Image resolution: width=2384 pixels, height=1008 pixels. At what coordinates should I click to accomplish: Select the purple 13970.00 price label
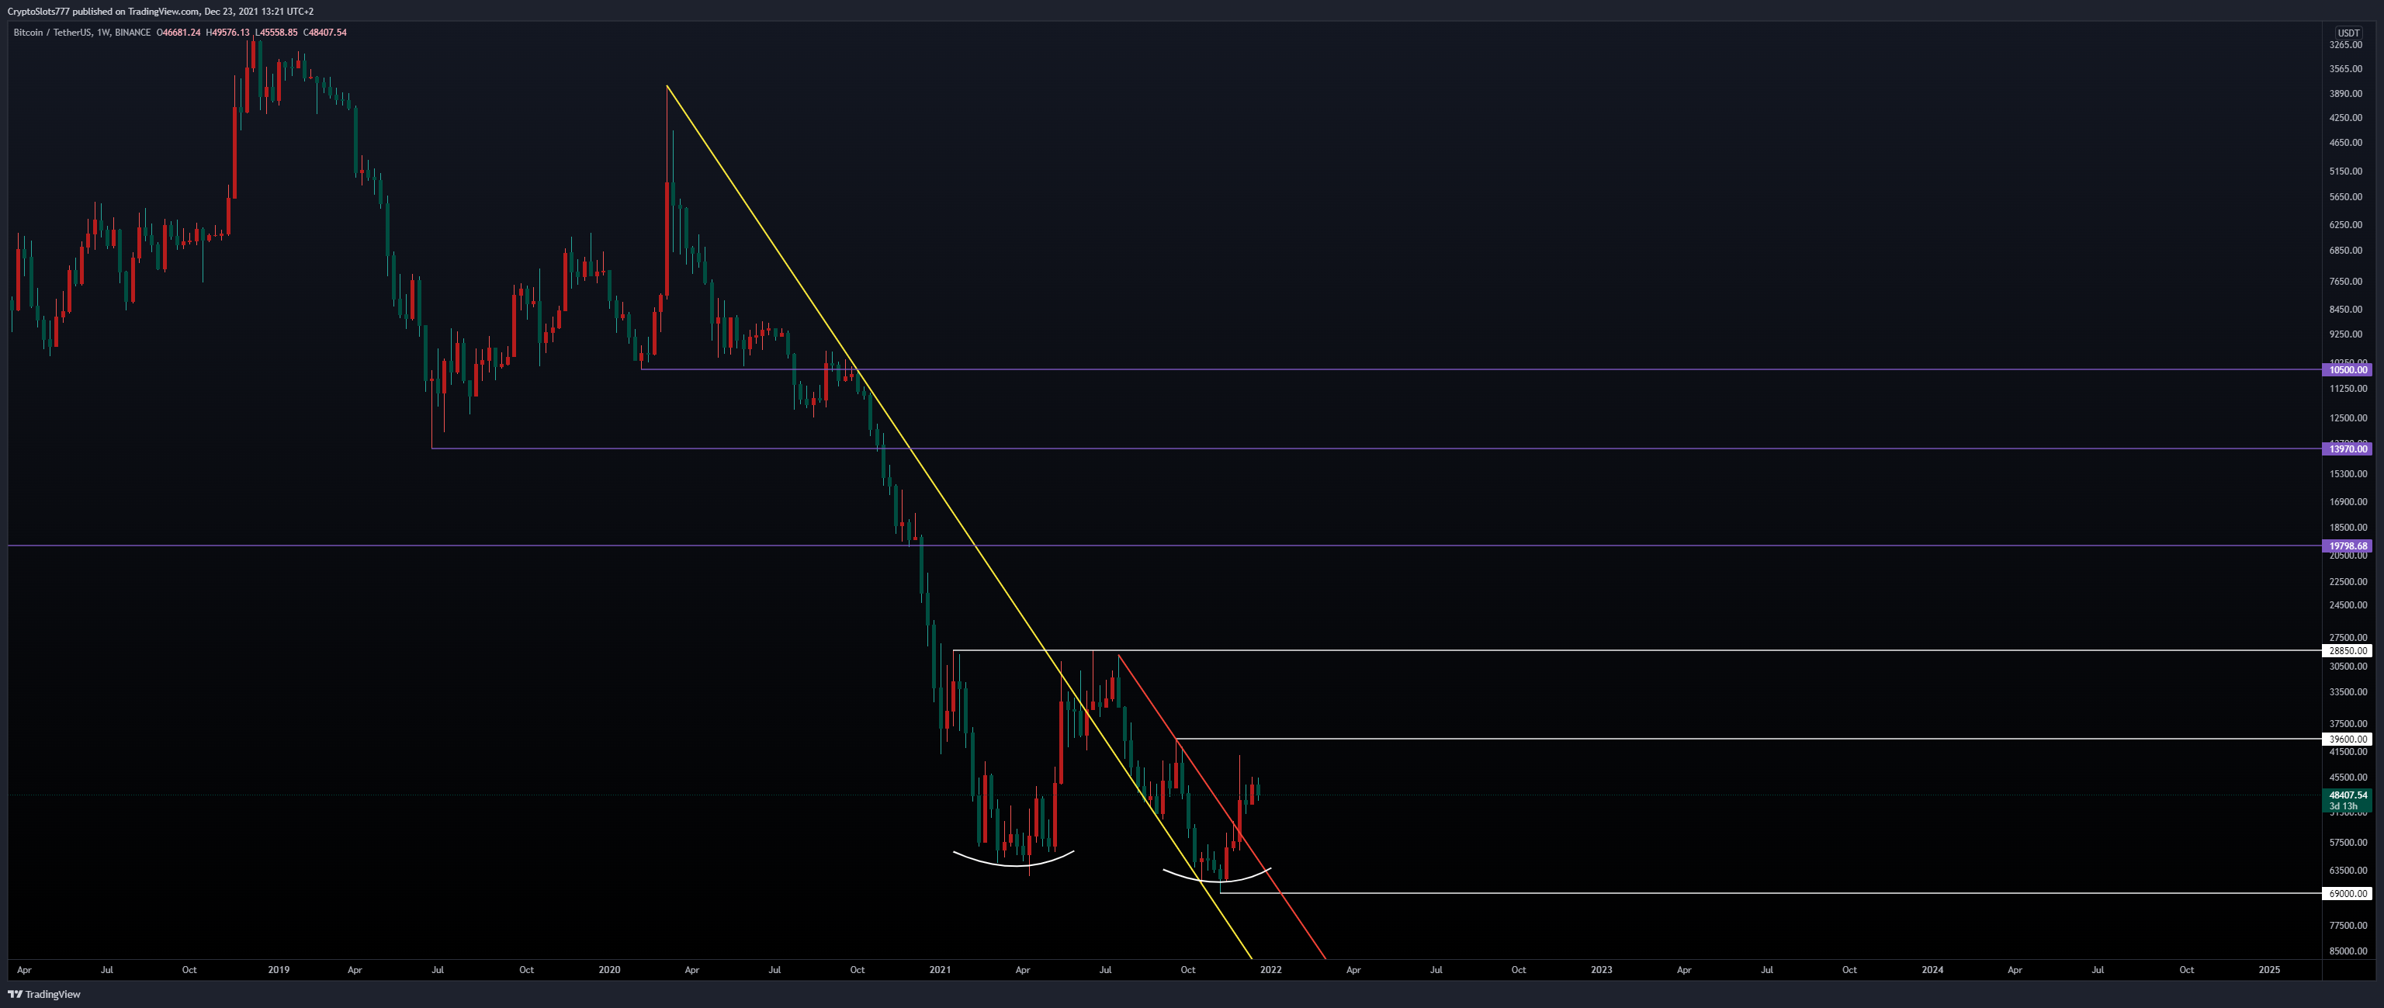(x=2348, y=449)
